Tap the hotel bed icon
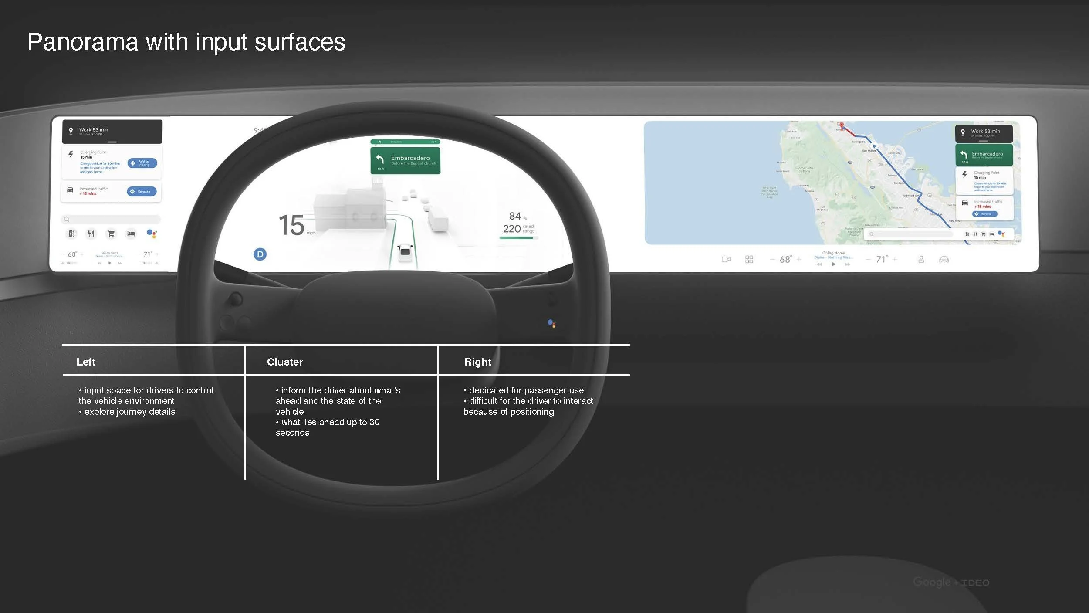The height and width of the screenshot is (613, 1089). 131,234
